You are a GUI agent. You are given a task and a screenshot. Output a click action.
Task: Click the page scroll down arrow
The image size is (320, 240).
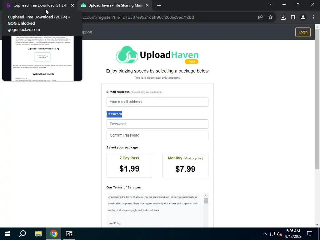click(317, 225)
